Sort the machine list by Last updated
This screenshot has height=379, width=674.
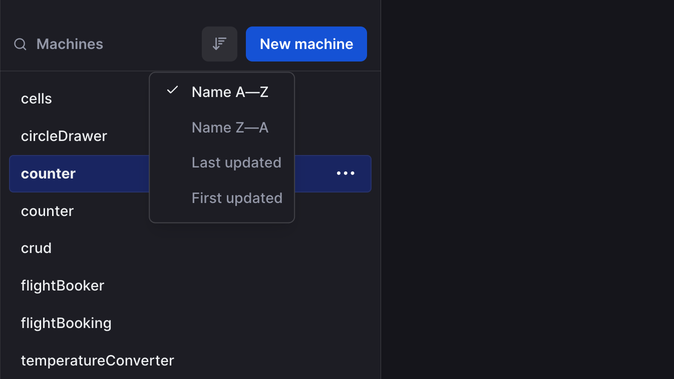[x=236, y=162]
